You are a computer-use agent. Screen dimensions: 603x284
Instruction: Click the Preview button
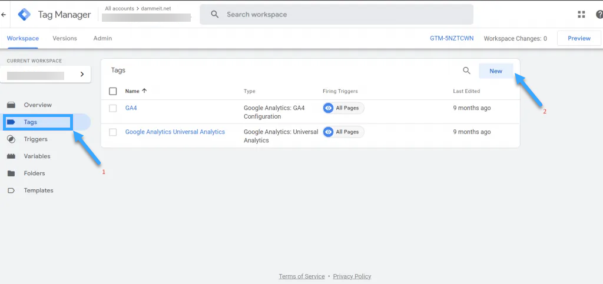579,38
